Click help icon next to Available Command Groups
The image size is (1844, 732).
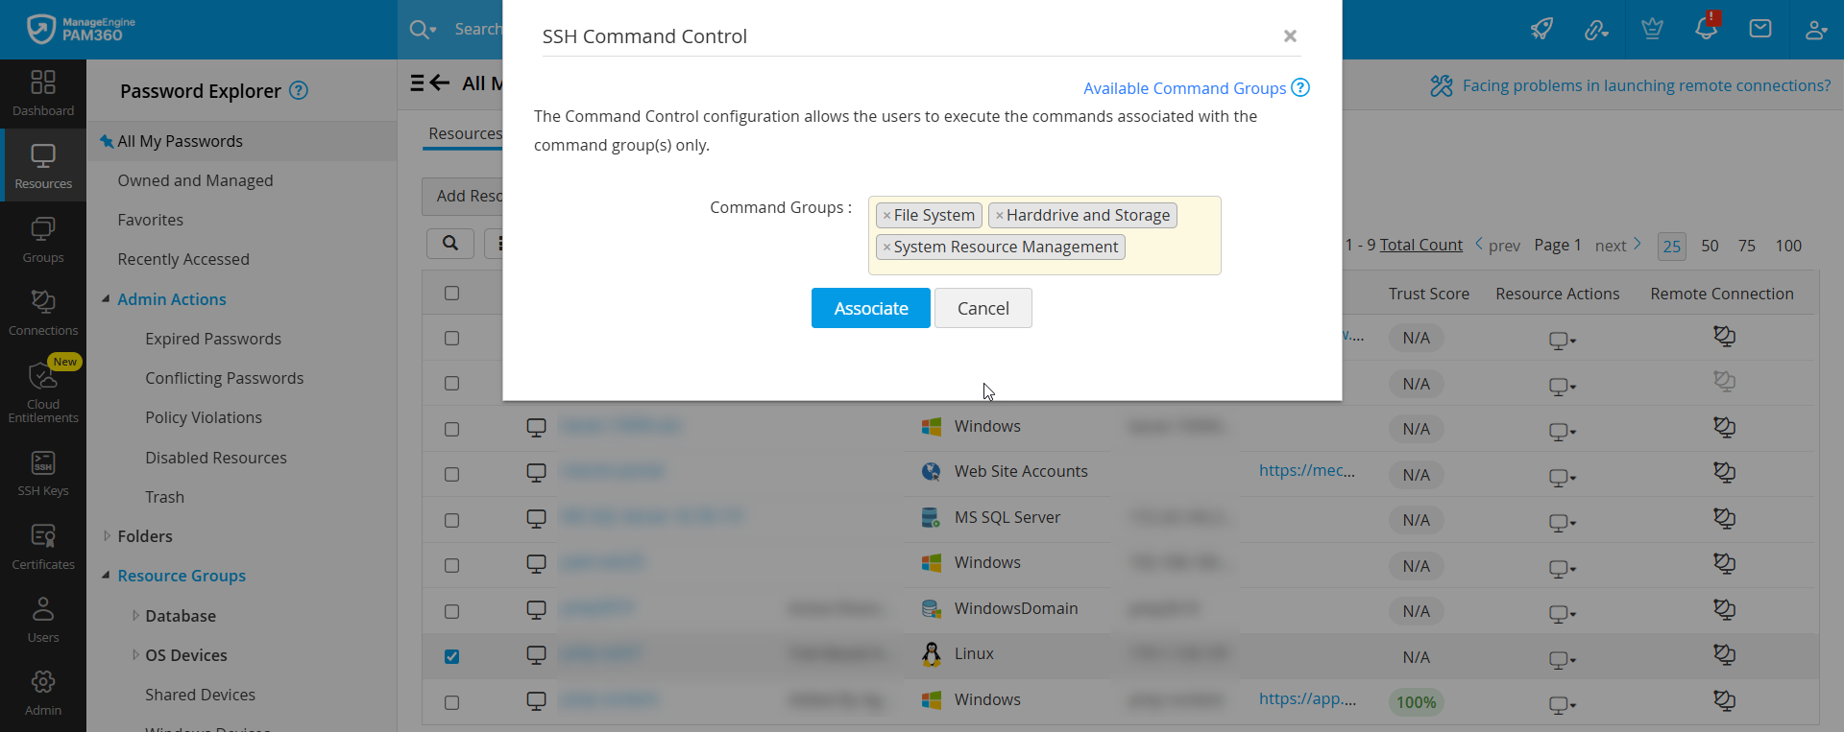click(1300, 87)
